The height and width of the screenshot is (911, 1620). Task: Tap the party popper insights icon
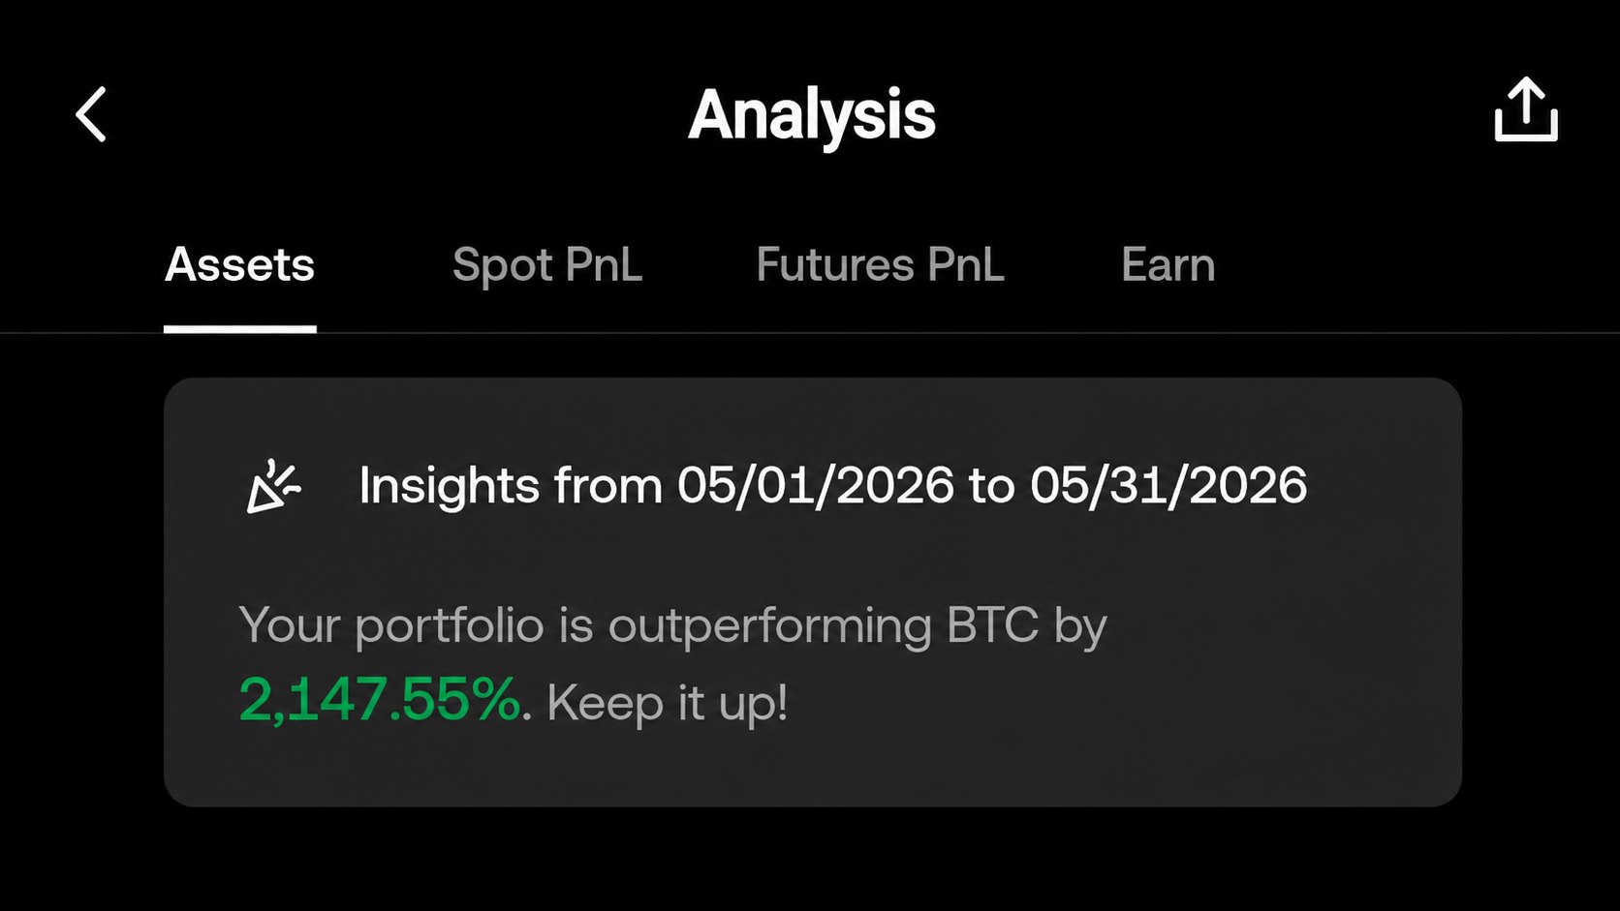273,486
